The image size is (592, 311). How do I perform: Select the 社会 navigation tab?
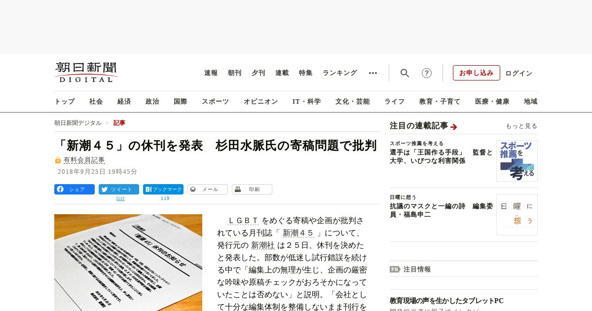pyautogui.click(x=96, y=102)
